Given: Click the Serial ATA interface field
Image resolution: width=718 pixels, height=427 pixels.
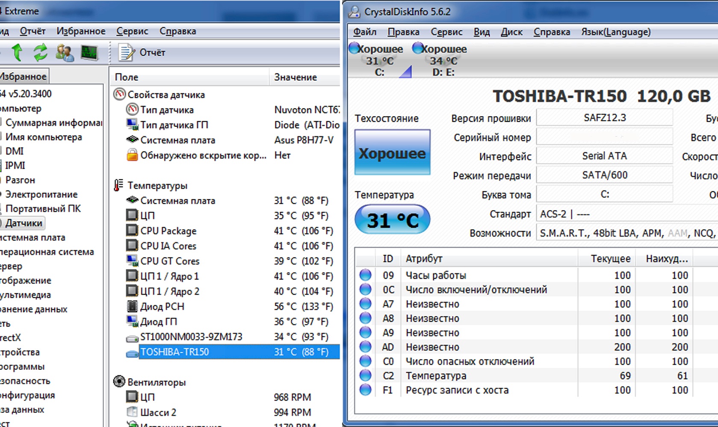Looking at the screenshot, I should (x=605, y=156).
